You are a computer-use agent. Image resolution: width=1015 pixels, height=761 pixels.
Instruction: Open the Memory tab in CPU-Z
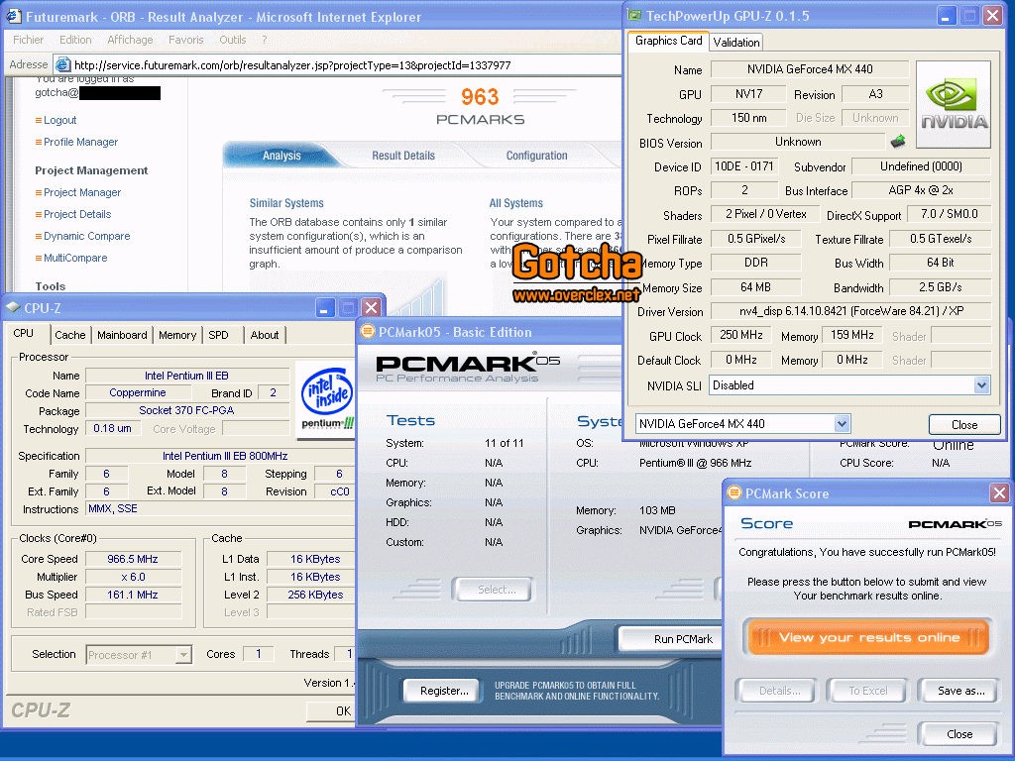[177, 335]
